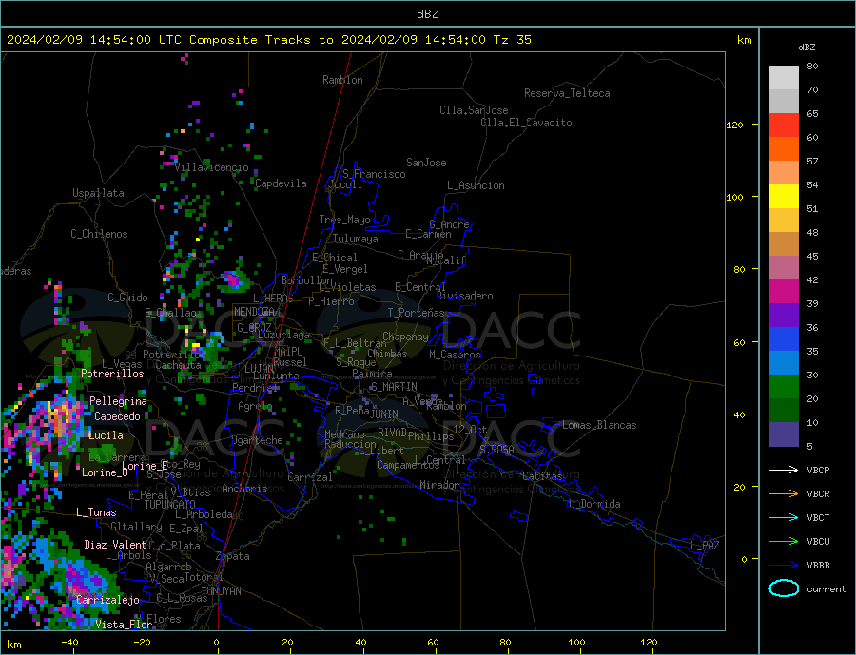This screenshot has width=856, height=655.
Task: Click the Divisadero place label
Action: pyautogui.click(x=464, y=296)
